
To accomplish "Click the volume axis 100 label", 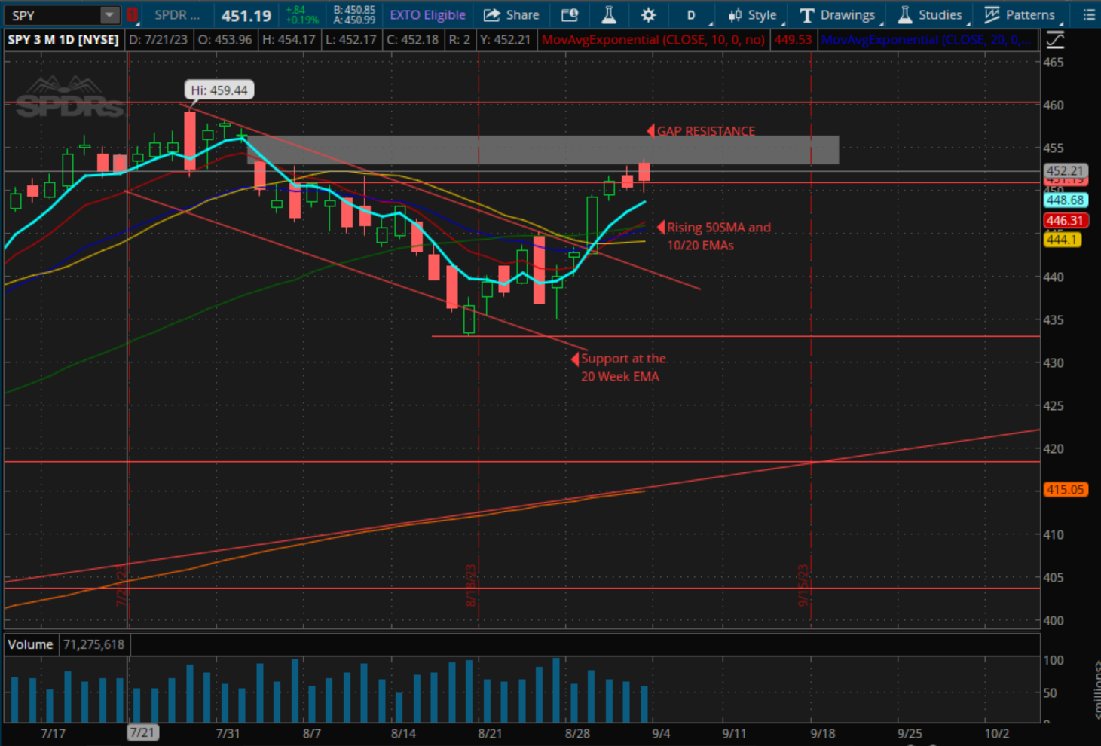I will 1054,661.
